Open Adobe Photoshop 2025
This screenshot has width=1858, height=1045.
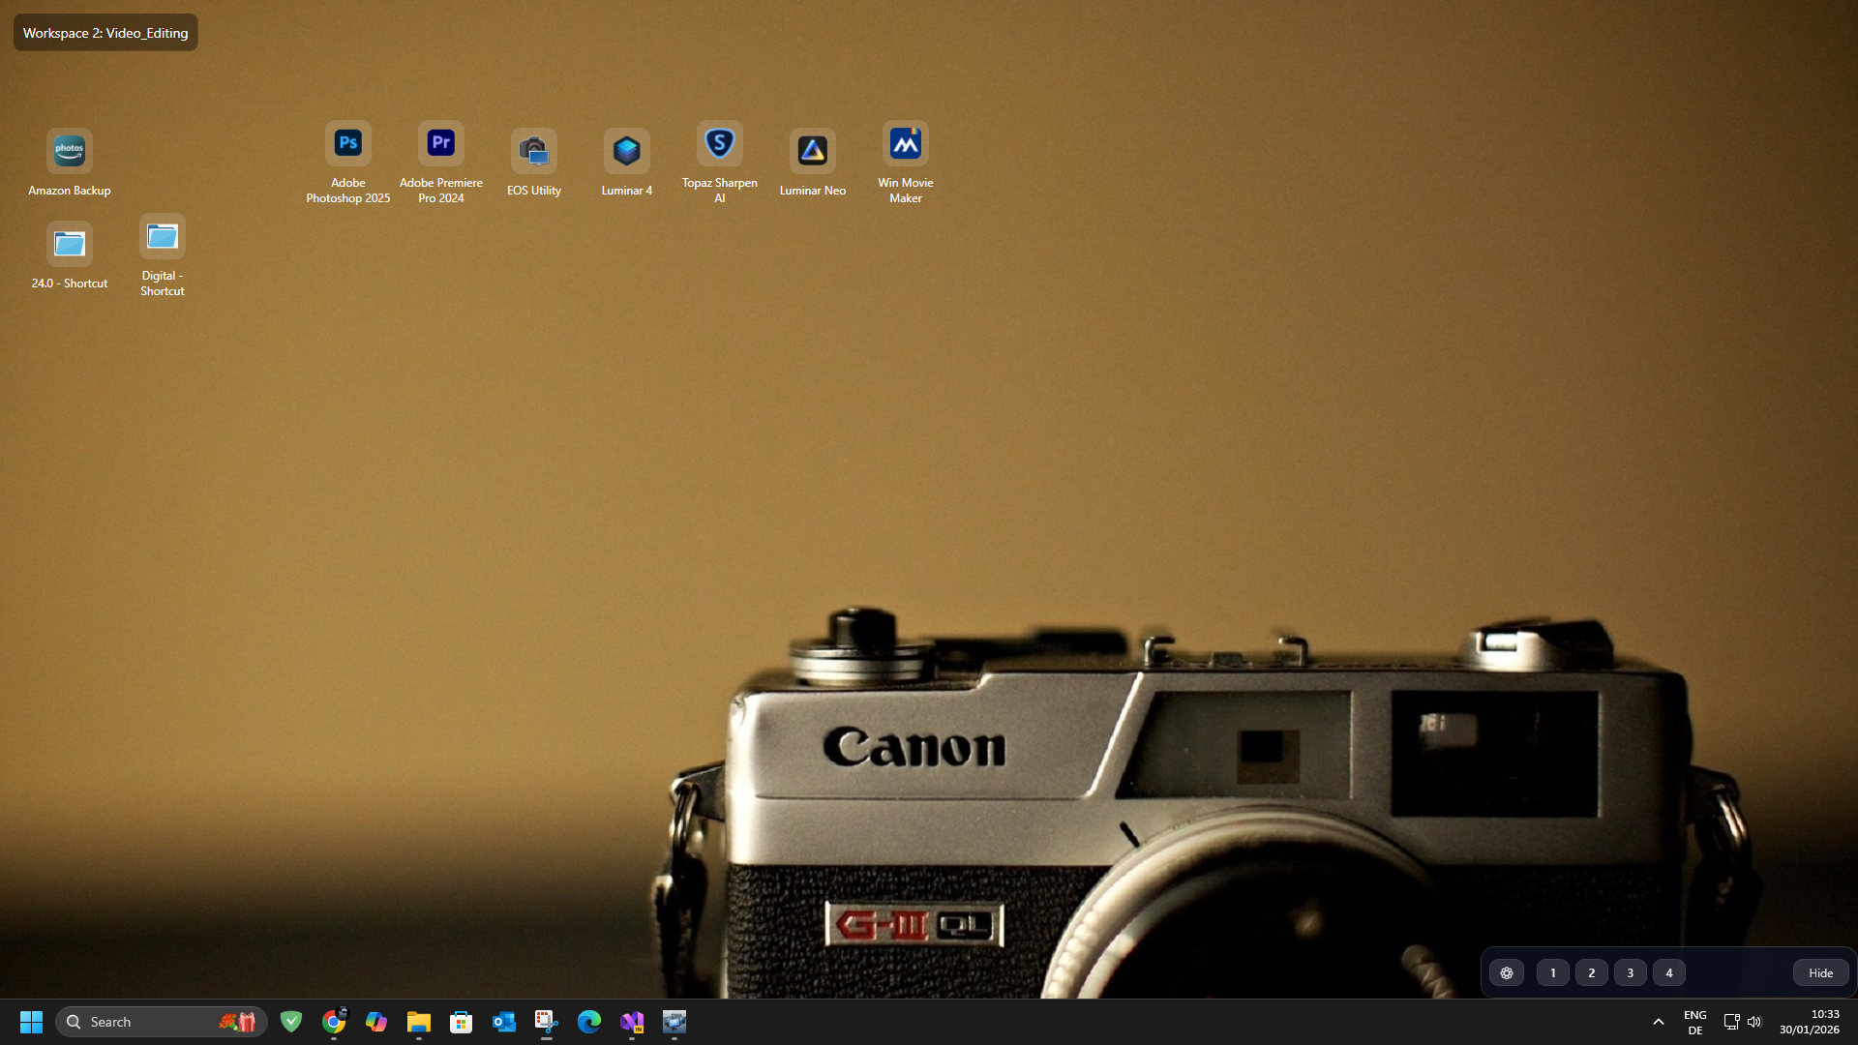pos(347,142)
